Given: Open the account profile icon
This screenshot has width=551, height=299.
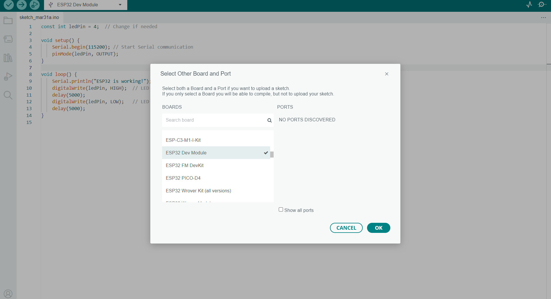Looking at the screenshot, I should click(x=8, y=294).
